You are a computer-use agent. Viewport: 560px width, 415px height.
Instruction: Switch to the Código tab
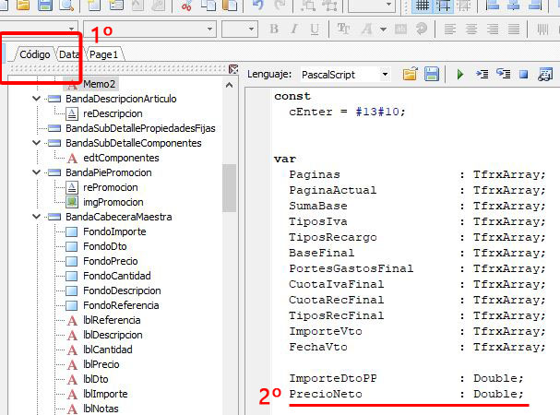coord(35,54)
